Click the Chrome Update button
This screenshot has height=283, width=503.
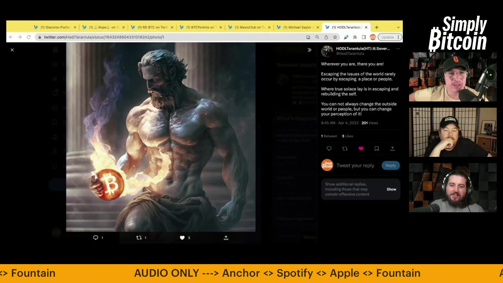tap(387, 37)
